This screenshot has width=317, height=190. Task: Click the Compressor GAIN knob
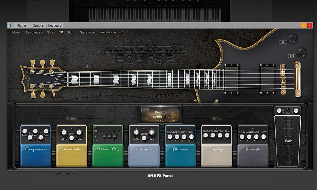click(x=46, y=131)
